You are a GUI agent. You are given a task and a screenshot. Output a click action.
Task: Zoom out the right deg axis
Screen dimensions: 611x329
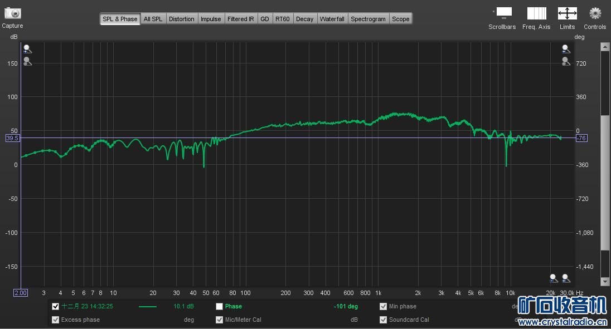click(566, 61)
